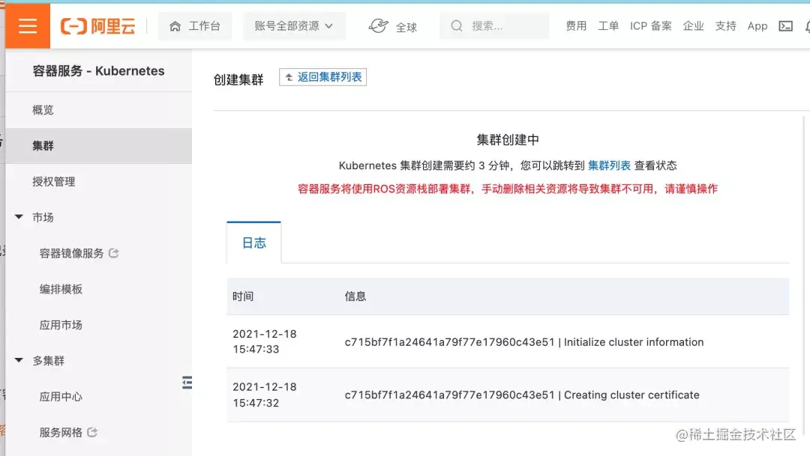
Task: Click the 创建集群 page heading
Action: (x=238, y=79)
